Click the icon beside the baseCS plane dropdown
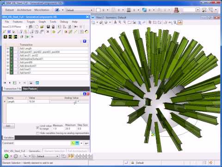The width and height of the screenshot is (222, 167). coord(31,27)
